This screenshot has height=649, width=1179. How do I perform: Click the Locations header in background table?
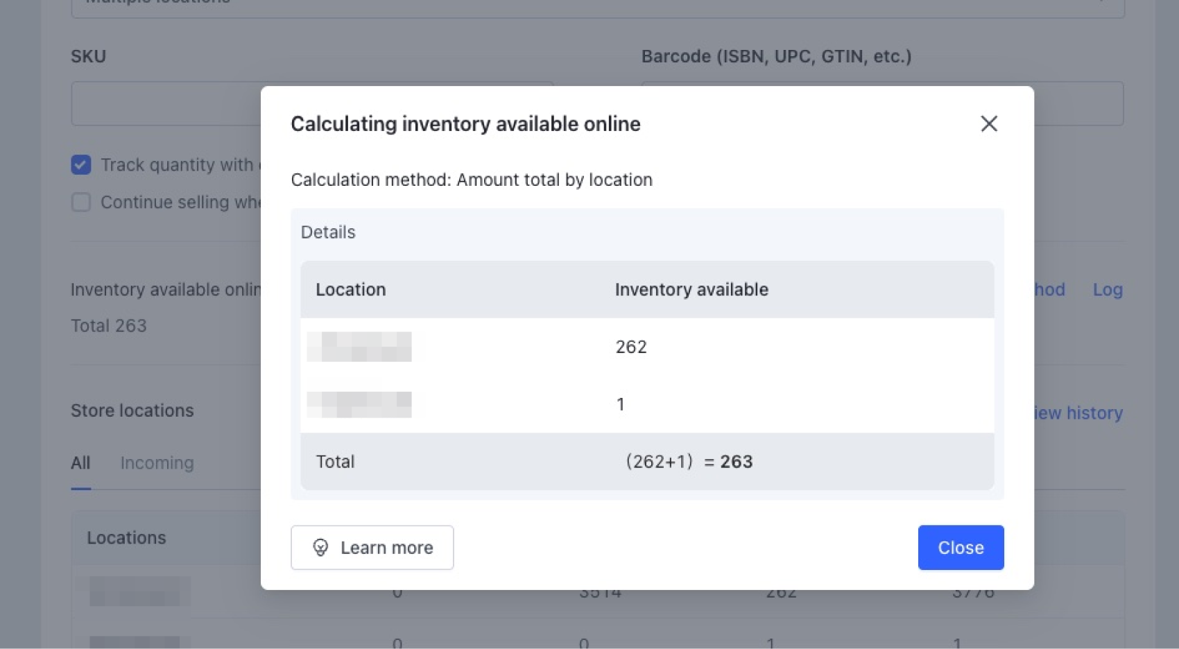(x=126, y=538)
